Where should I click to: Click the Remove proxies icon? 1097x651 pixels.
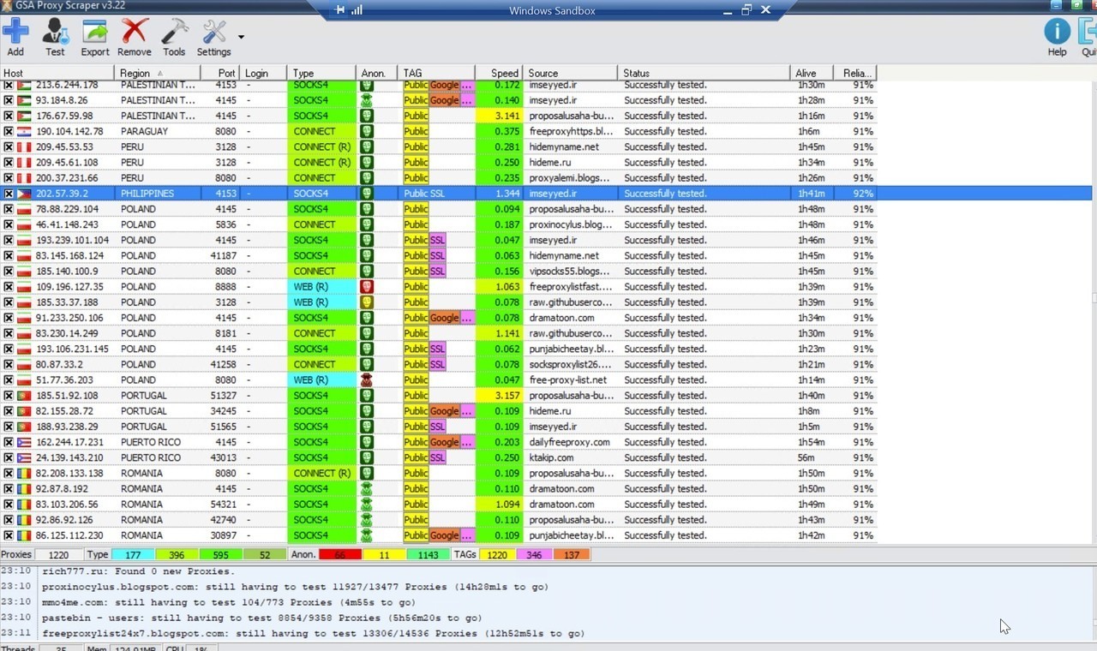pyautogui.click(x=135, y=32)
